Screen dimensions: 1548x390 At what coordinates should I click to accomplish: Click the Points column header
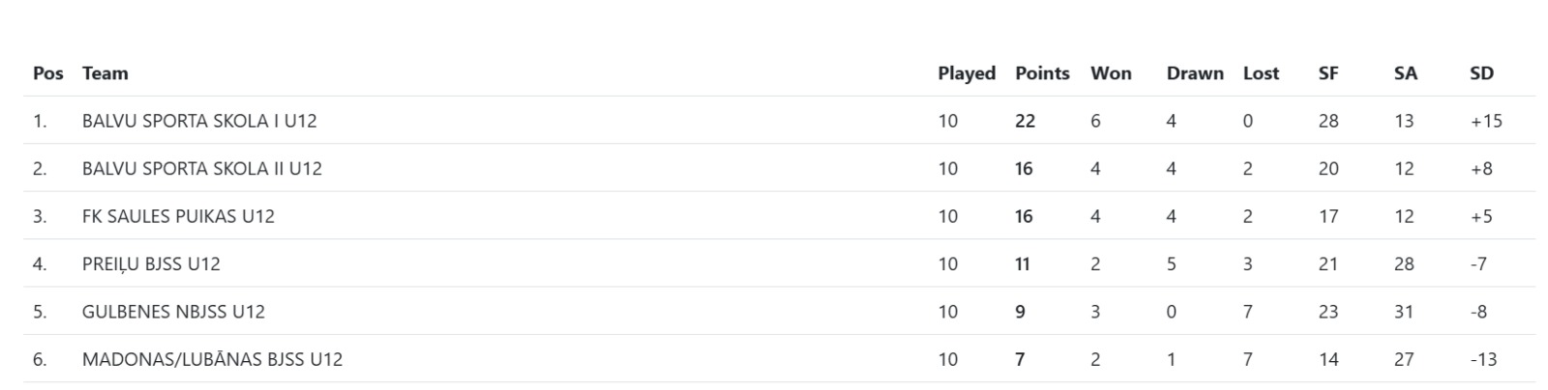(1042, 73)
